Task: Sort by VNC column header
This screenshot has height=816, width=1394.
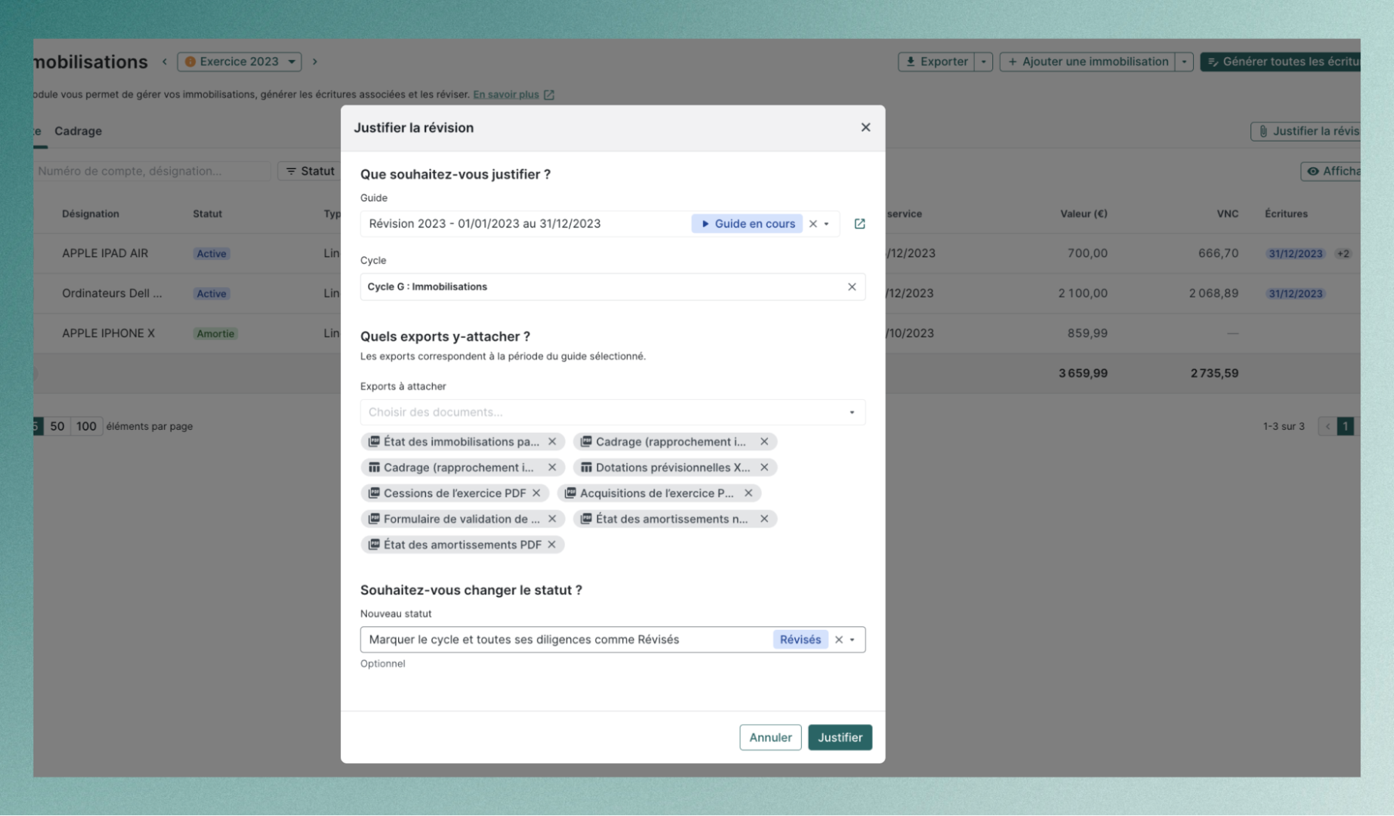Action: coord(1227,214)
